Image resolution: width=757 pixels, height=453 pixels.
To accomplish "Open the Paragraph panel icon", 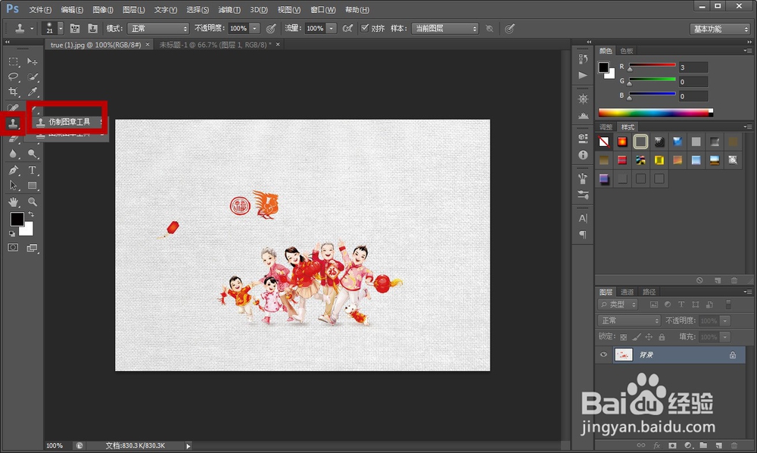I will (583, 235).
